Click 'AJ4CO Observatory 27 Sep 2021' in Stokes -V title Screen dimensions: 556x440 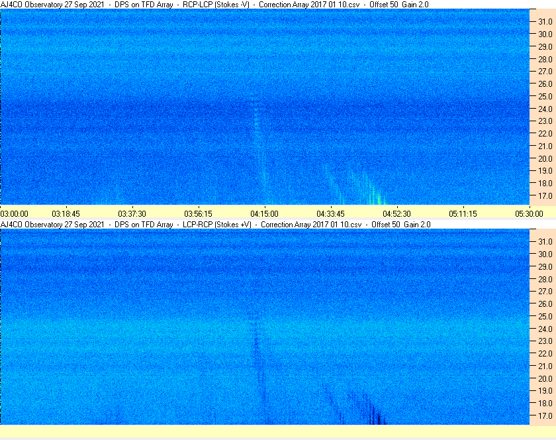pyautogui.click(x=52, y=5)
